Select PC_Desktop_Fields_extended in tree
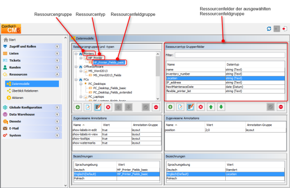The width and height of the screenshot is (290, 188). coord(113,93)
